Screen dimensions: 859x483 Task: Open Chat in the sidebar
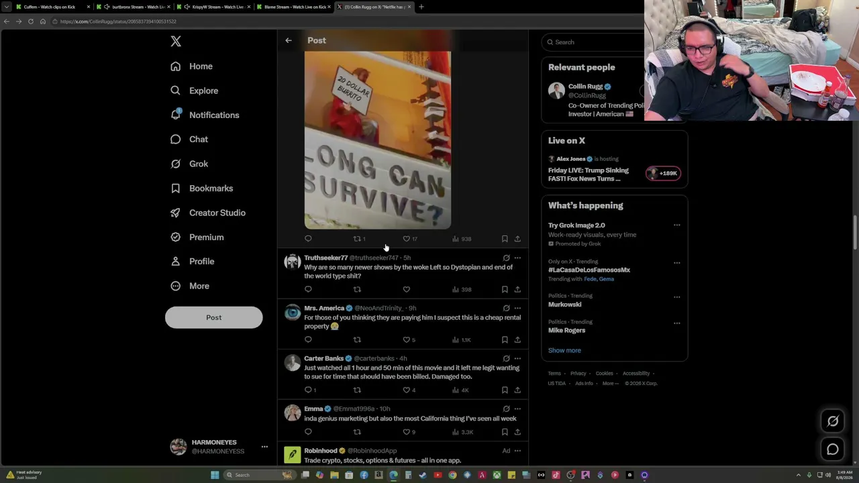pyautogui.click(x=189, y=140)
